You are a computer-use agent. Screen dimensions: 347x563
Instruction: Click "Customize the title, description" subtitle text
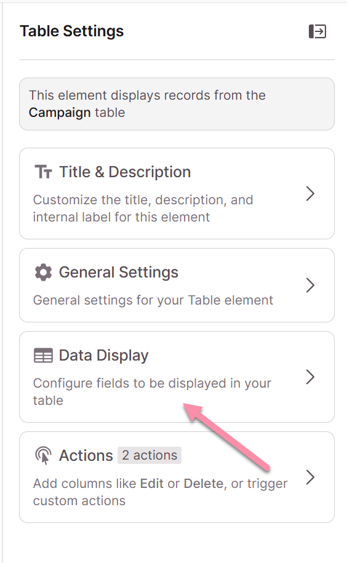tap(143, 208)
